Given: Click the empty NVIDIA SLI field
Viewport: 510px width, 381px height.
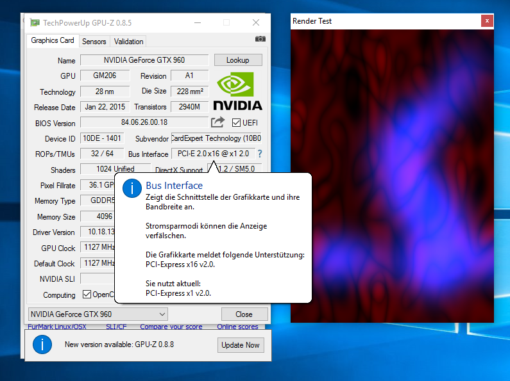Looking at the screenshot, I should pyautogui.click(x=98, y=279).
